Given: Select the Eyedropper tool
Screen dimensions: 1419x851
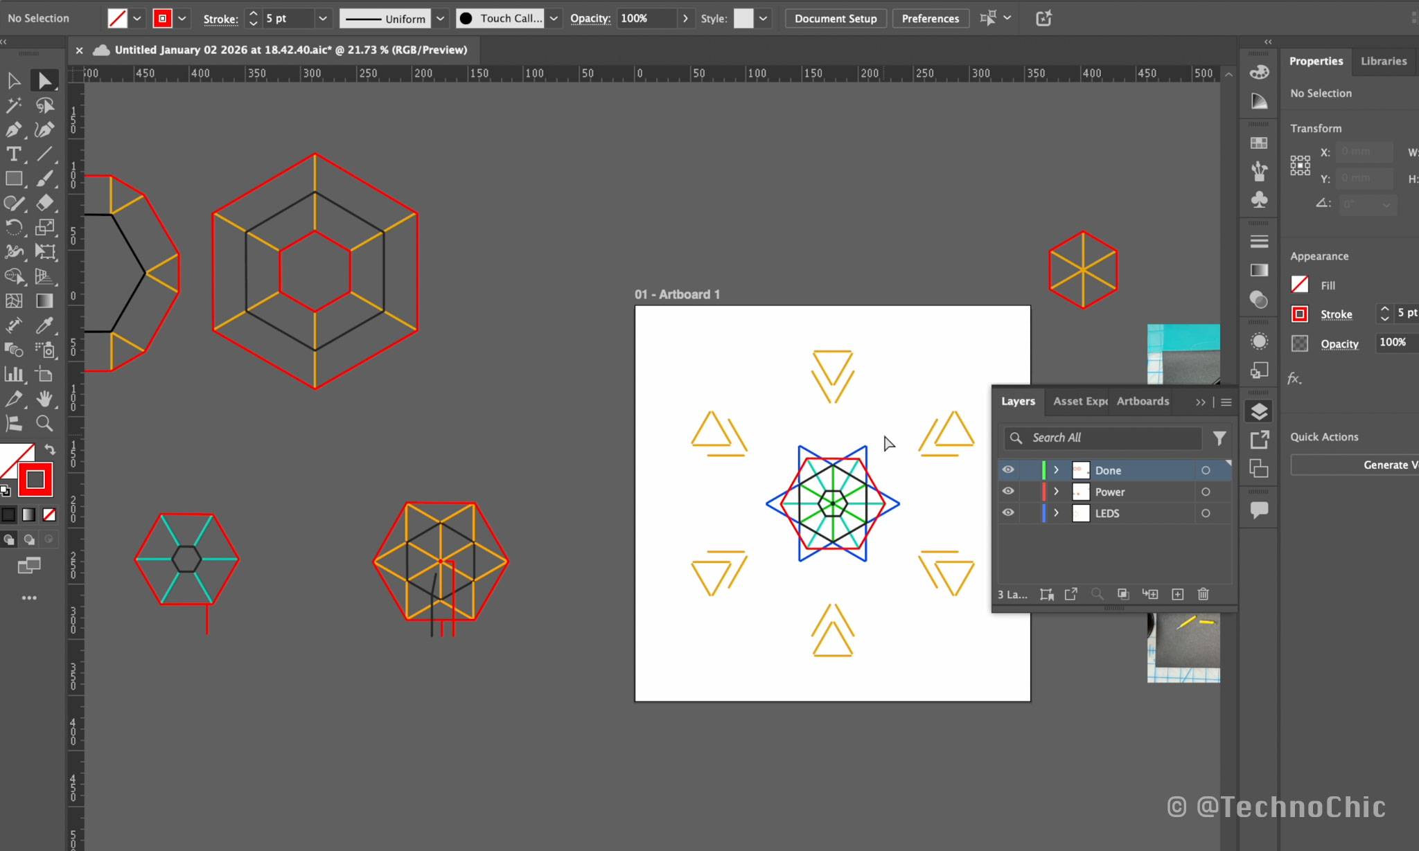Looking at the screenshot, I should coord(44,325).
